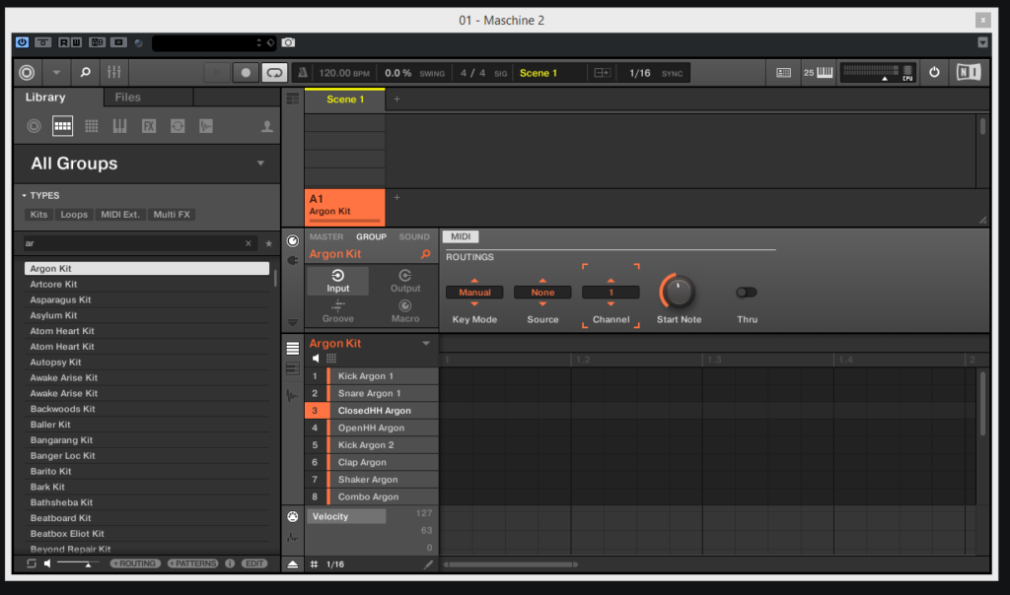Select the Macro properties page

coord(405,311)
